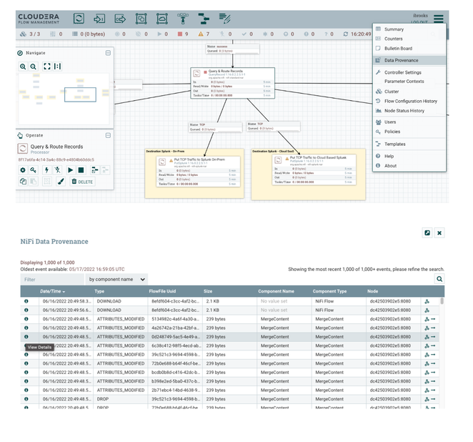
Task: Collapse the Navigate panel
Action: (x=108, y=53)
